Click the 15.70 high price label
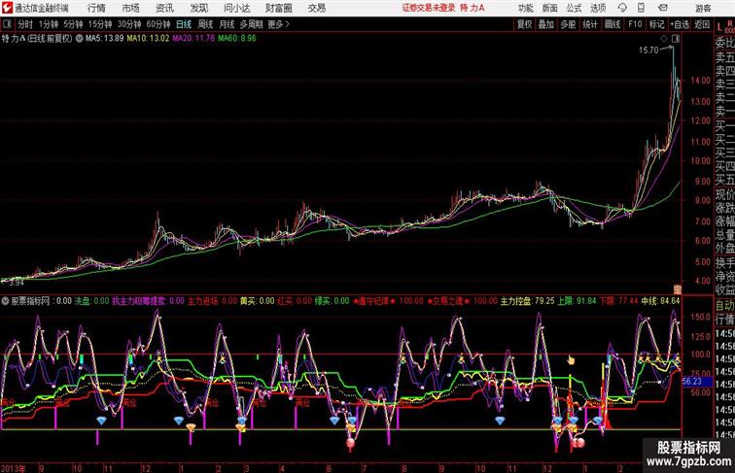The height and width of the screenshot is (473, 735). [x=648, y=51]
